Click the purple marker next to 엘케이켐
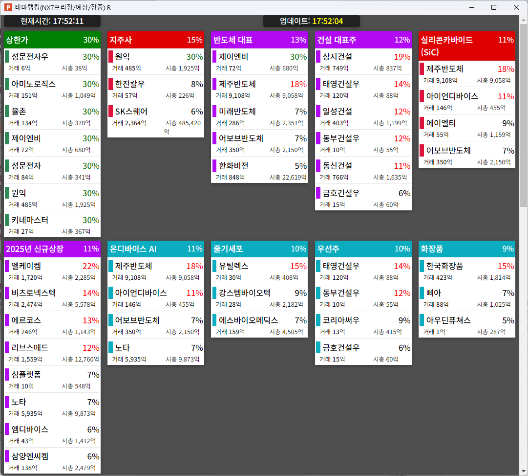The height and width of the screenshot is (476, 528). coord(7,266)
